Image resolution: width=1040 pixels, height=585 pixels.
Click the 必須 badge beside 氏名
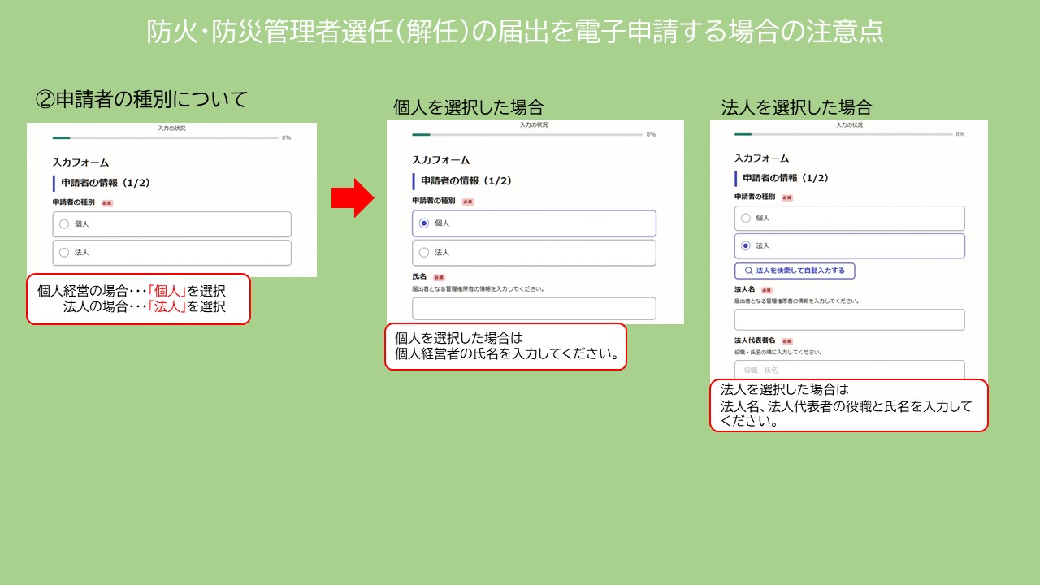[x=439, y=277]
